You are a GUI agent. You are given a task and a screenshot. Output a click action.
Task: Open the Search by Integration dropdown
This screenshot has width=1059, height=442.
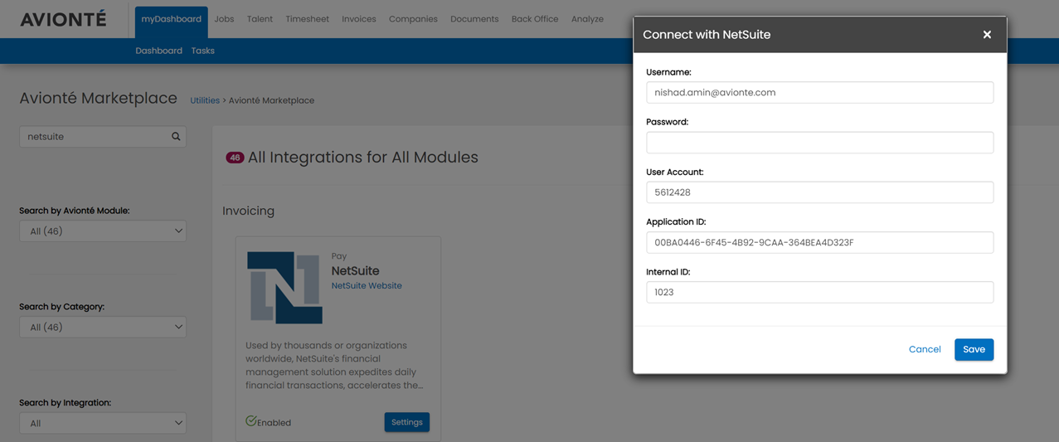click(x=103, y=423)
